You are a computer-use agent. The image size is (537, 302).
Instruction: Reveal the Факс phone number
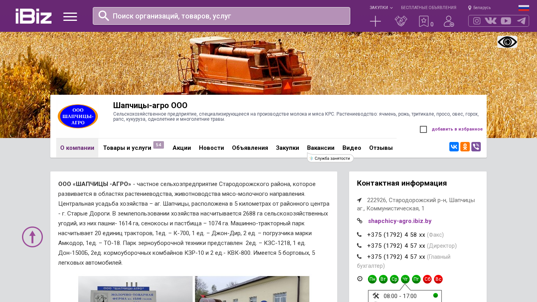click(396, 235)
